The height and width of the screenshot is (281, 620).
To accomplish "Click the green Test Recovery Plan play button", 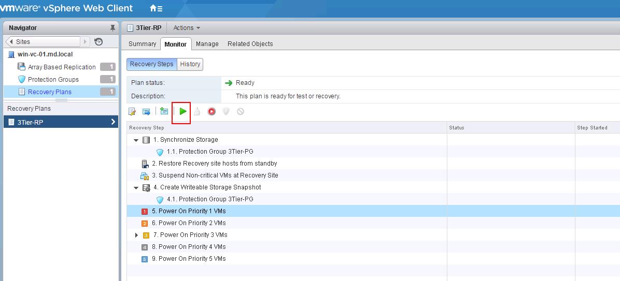I will (x=182, y=112).
